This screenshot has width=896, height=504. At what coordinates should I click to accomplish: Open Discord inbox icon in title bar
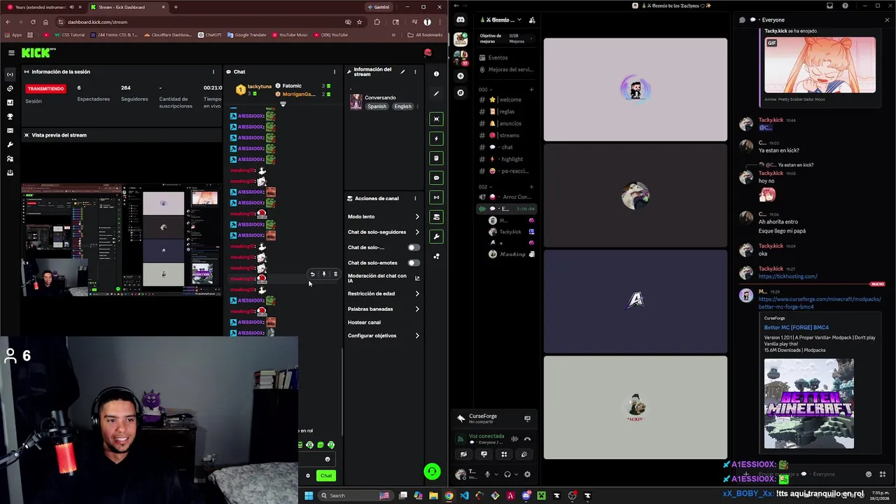click(x=829, y=6)
